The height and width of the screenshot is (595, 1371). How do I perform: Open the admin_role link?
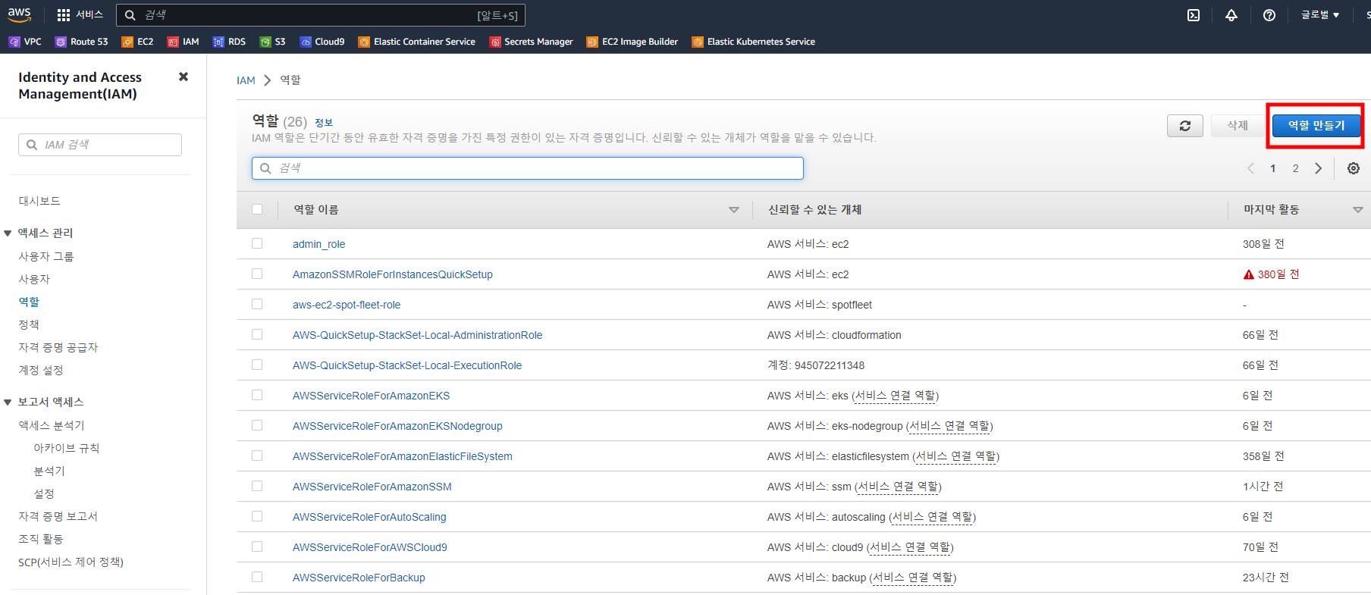(318, 244)
